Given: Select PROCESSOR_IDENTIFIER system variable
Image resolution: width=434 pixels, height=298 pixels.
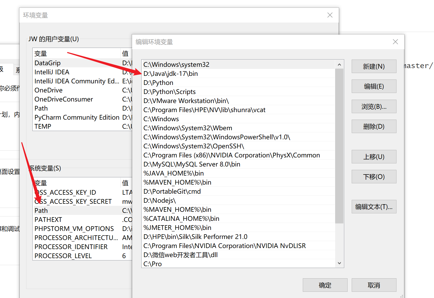Looking at the screenshot, I should click(x=82, y=247).
